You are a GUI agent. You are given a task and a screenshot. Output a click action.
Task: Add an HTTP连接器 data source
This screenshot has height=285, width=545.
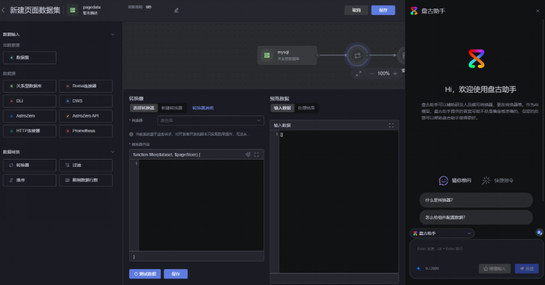point(30,131)
